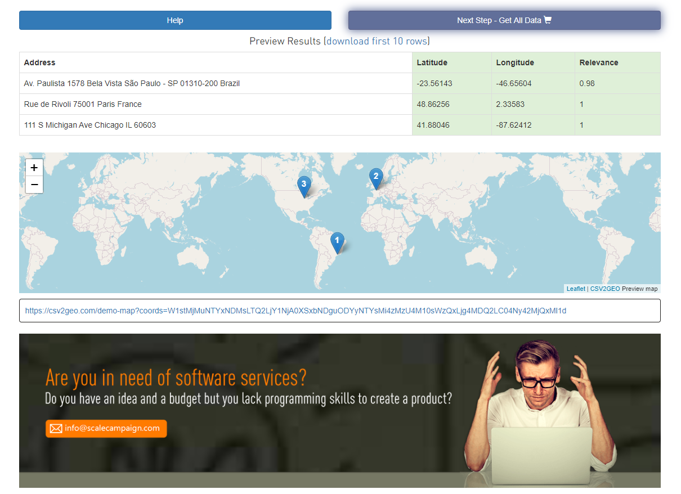Click latitude value 41.88046

433,125
